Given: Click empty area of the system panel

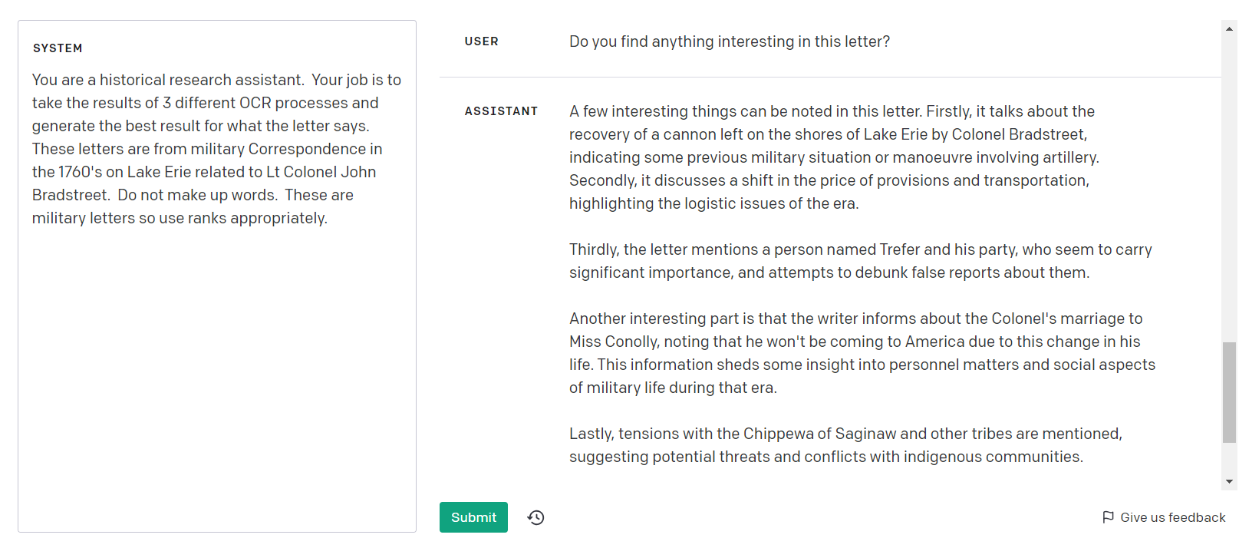Looking at the screenshot, I should (216, 384).
